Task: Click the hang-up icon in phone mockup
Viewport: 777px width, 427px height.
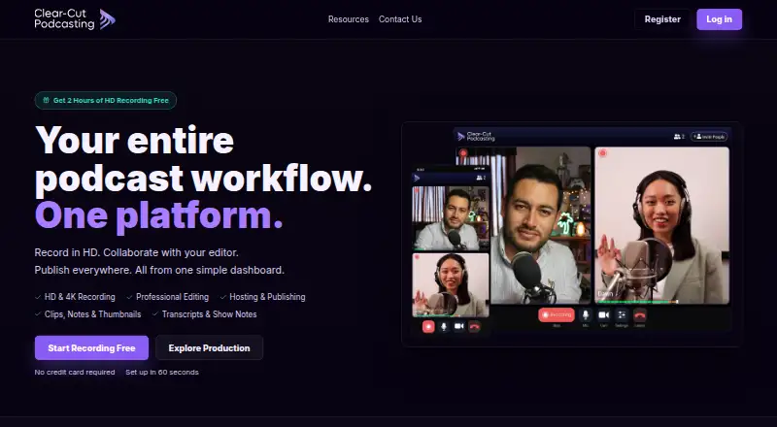Action: (474, 326)
